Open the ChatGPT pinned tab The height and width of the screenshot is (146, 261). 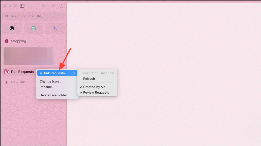(34, 28)
